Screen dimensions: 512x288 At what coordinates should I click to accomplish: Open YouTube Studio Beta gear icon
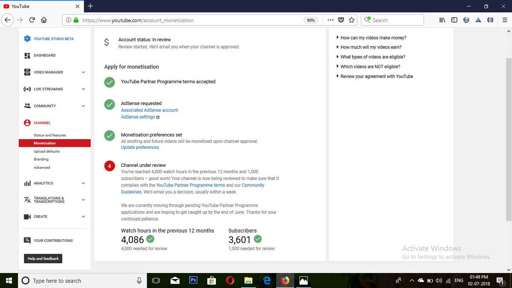(x=27, y=39)
